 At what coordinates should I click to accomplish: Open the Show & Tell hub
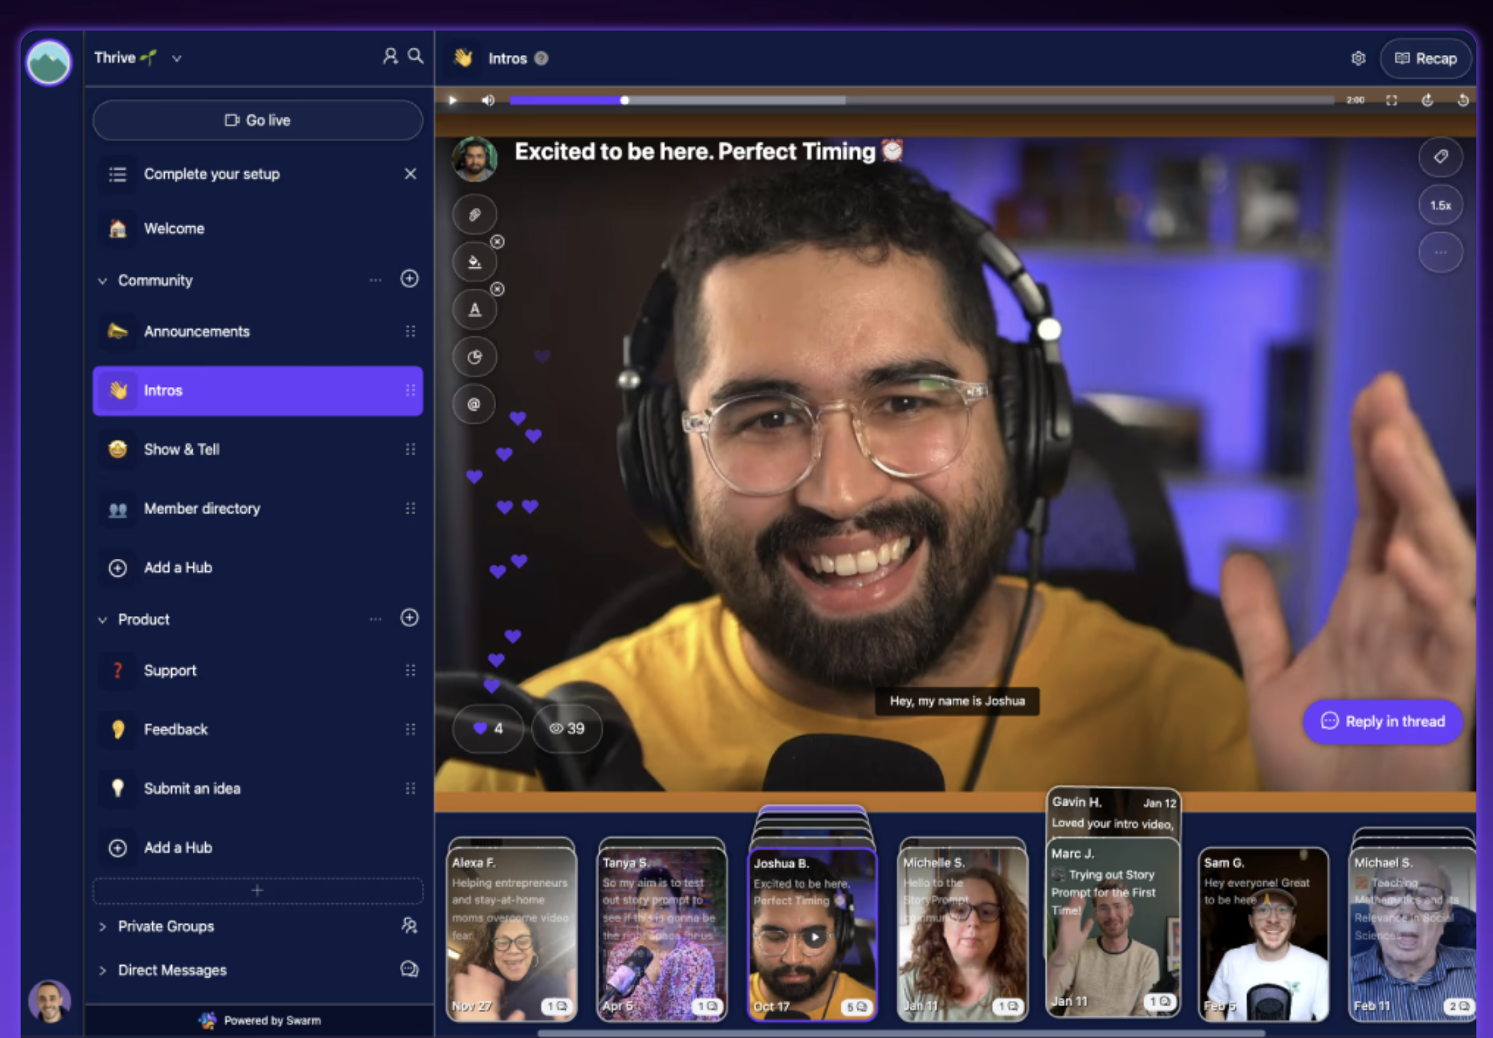coord(181,449)
